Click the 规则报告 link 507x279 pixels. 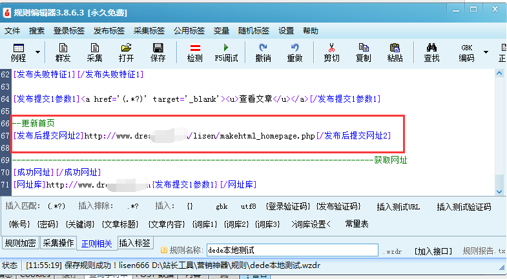tap(484, 251)
